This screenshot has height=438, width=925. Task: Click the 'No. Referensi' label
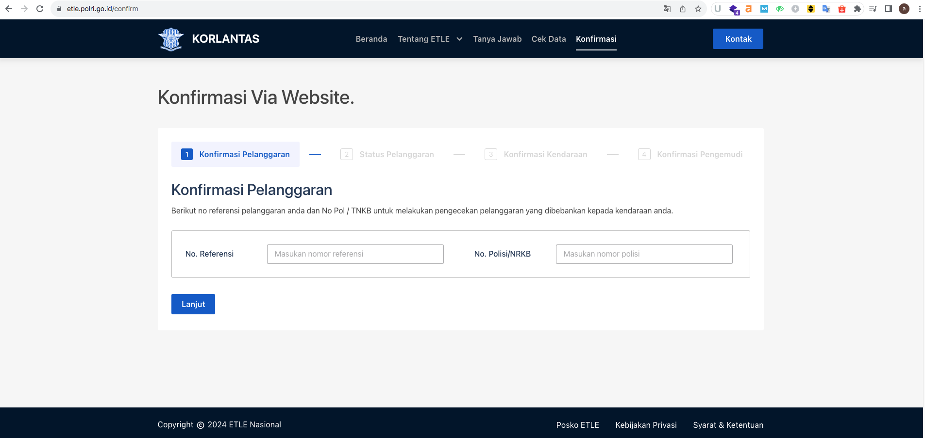tap(210, 254)
